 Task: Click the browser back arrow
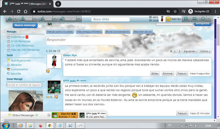(5, 11)
